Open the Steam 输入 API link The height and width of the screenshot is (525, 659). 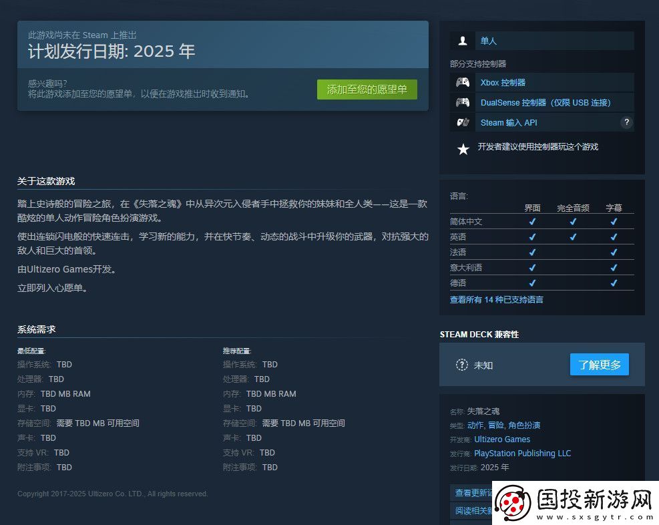point(509,123)
